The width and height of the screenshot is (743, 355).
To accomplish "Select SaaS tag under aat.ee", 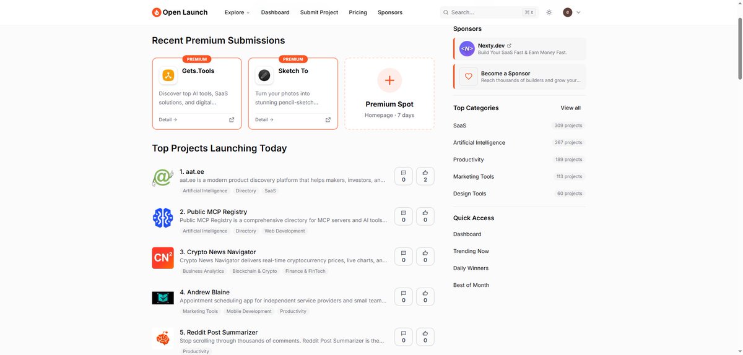I will tap(271, 190).
